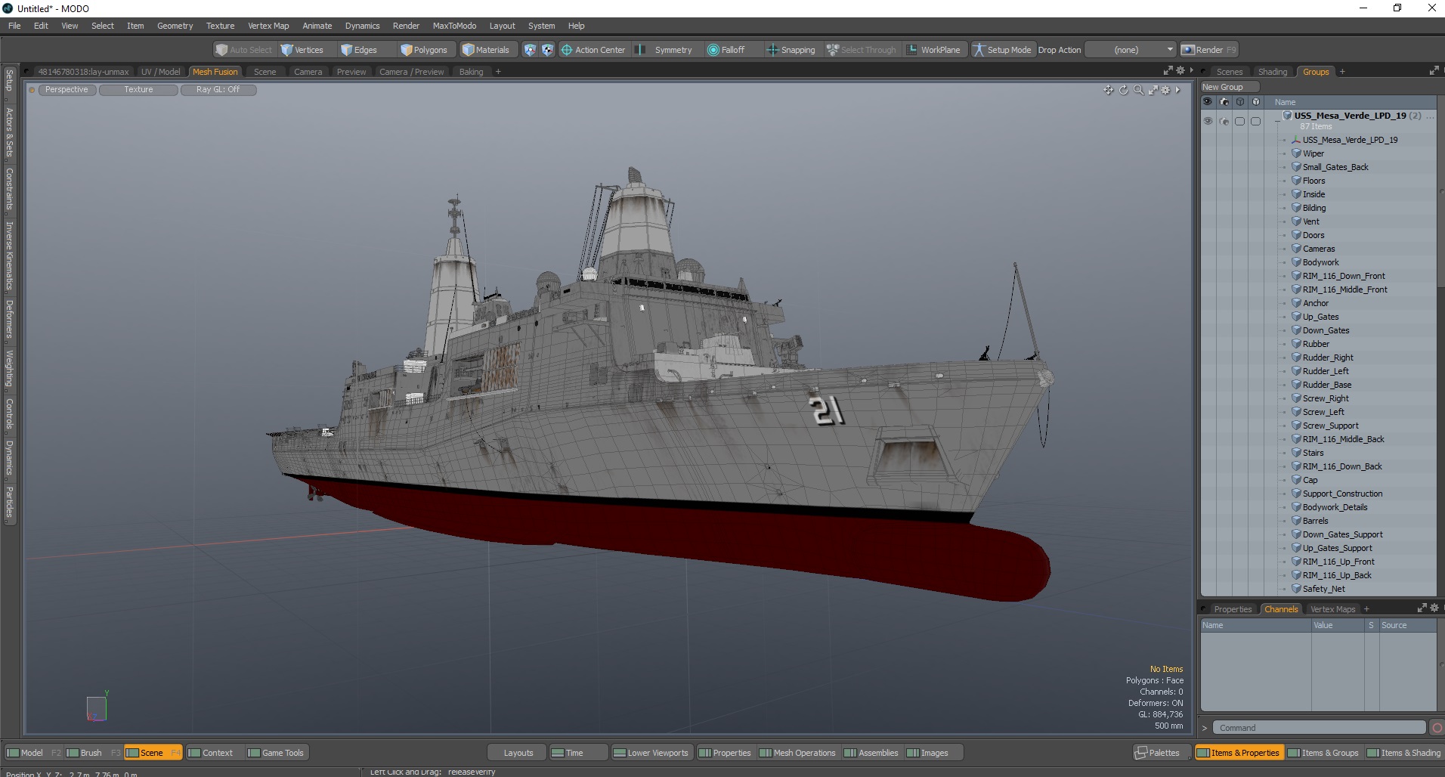1445x777 pixels.
Task: Open the Drop Action (none) dropdown
Action: pyautogui.click(x=1131, y=50)
